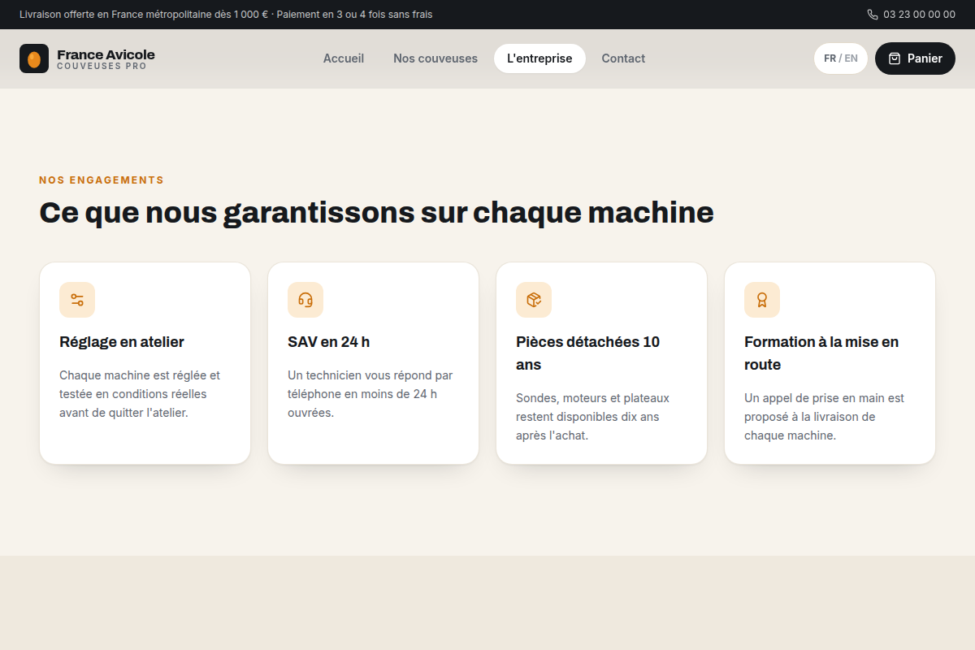
Task: Click text 'Un technicien vous répond par téléphone'
Action: click(370, 394)
